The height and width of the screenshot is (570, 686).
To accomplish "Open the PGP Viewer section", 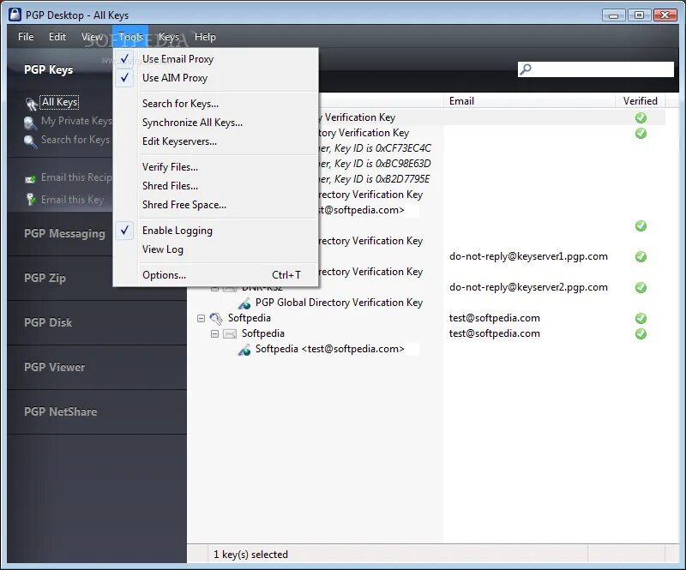I will click(55, 368).
